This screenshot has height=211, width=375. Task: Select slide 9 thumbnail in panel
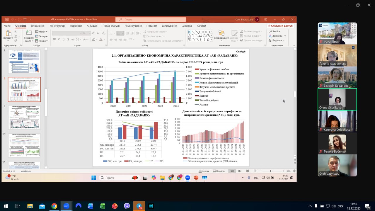click(x=24, y=117)
